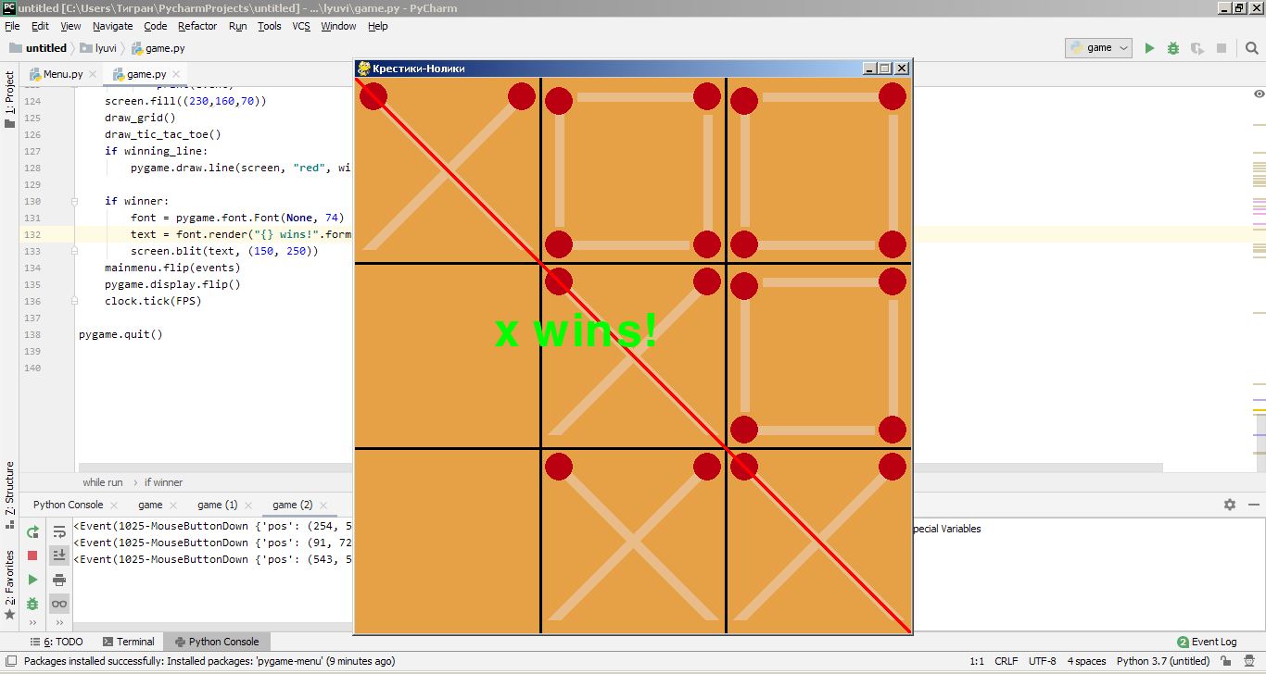Open the console settings gear icon

tap(1230, 505)
